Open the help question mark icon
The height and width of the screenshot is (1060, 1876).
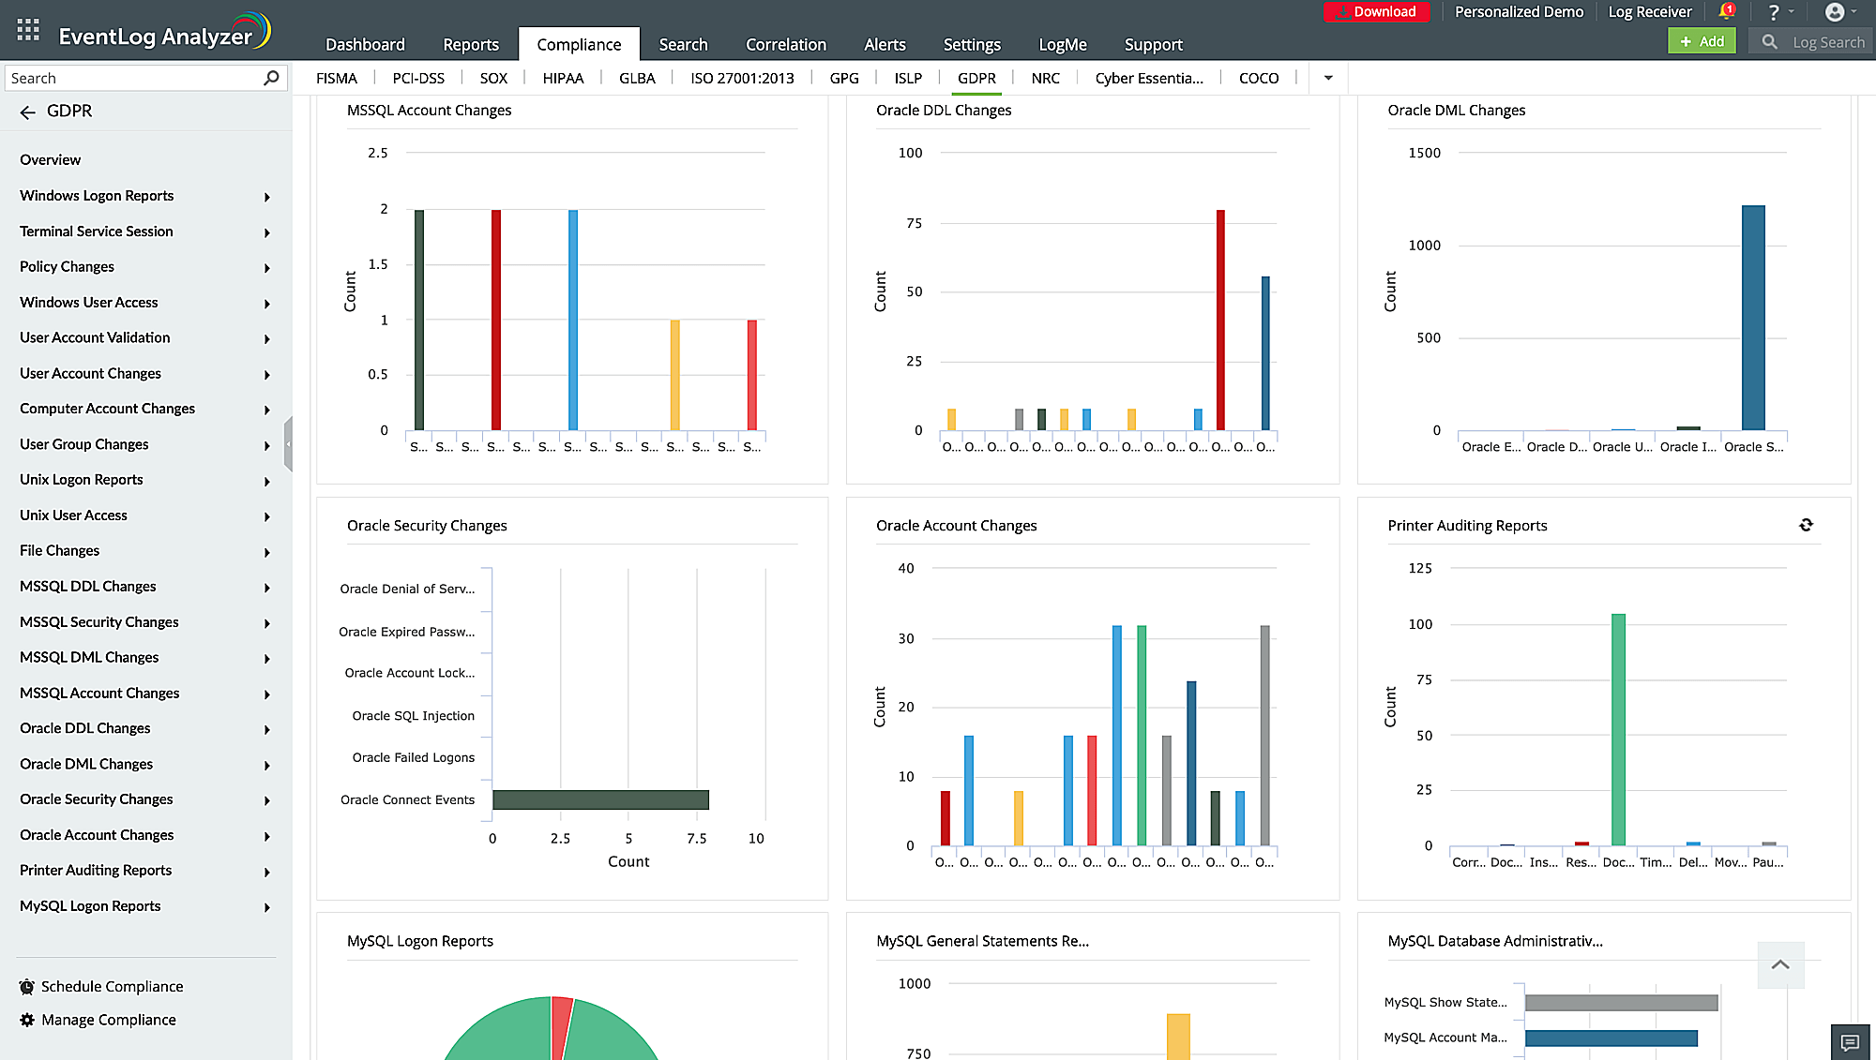tap(1773, 12)
